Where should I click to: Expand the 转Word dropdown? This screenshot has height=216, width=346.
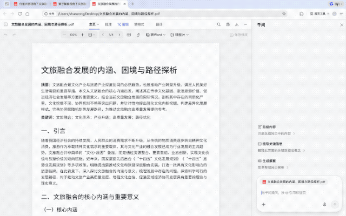156,35
